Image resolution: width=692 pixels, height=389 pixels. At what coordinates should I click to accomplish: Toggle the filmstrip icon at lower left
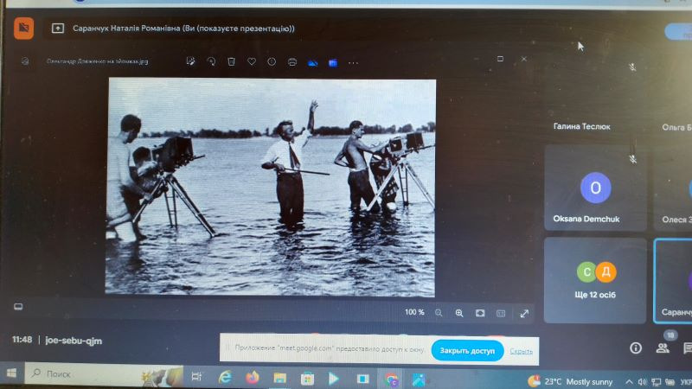pyautogui.click(x=18, y=307)
